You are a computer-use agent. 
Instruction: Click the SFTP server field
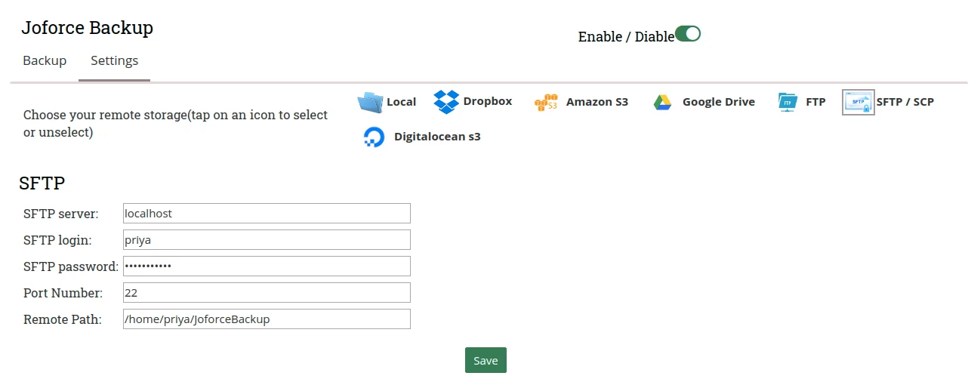tap(267, 213)
